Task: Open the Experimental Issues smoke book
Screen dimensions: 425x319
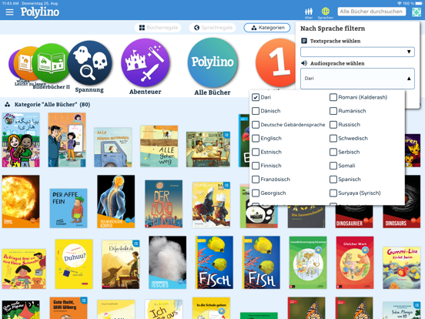Action: tap(168, 262)
